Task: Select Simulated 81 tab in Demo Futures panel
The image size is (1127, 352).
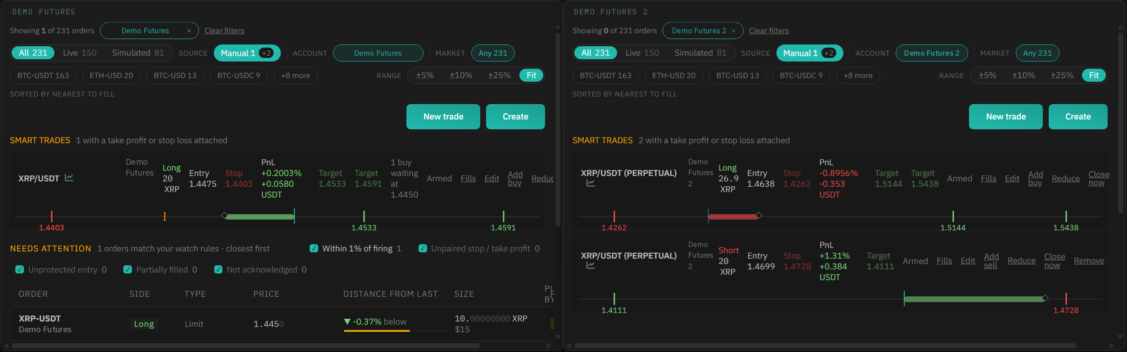Action: tap(138, 53)
